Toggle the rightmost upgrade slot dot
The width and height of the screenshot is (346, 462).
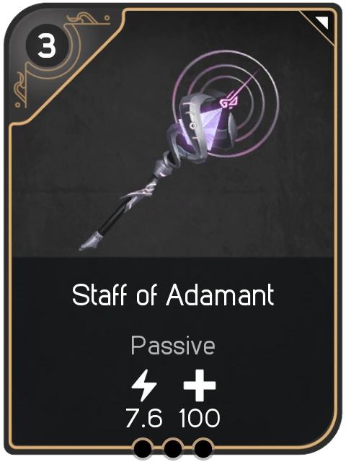pyautogui.click(x=203, y=449)
